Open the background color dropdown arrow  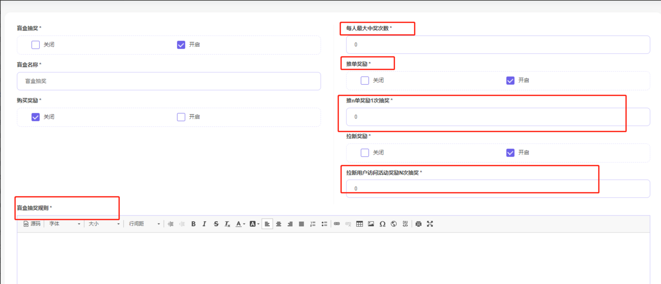point(258,224)
